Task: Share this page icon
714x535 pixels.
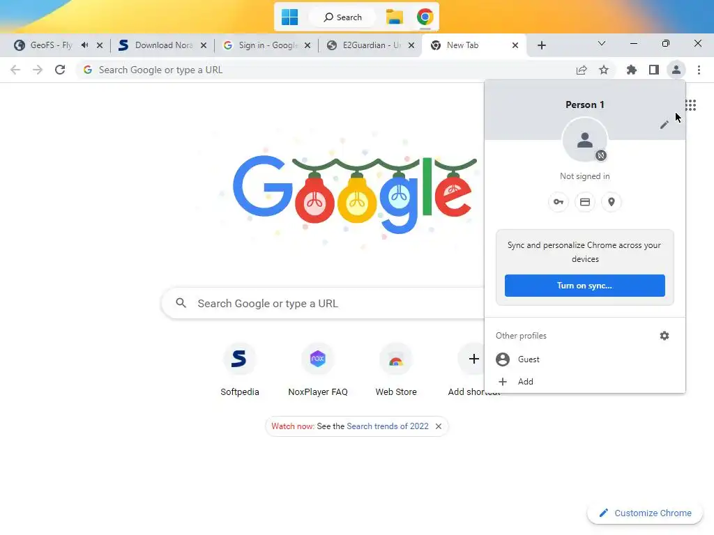Action: 582,70
